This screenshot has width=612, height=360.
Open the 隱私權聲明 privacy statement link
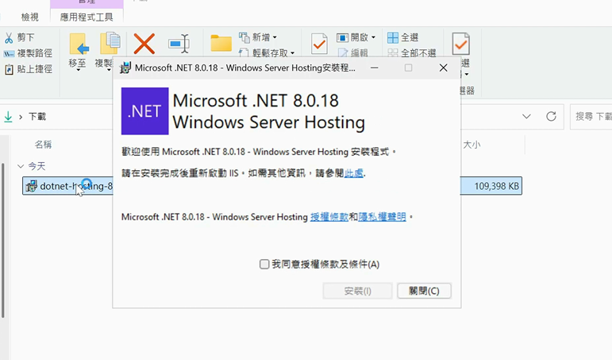382,216
